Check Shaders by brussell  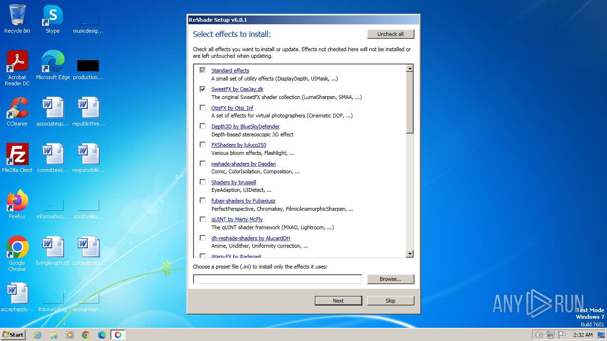click(x=202, y=182)
